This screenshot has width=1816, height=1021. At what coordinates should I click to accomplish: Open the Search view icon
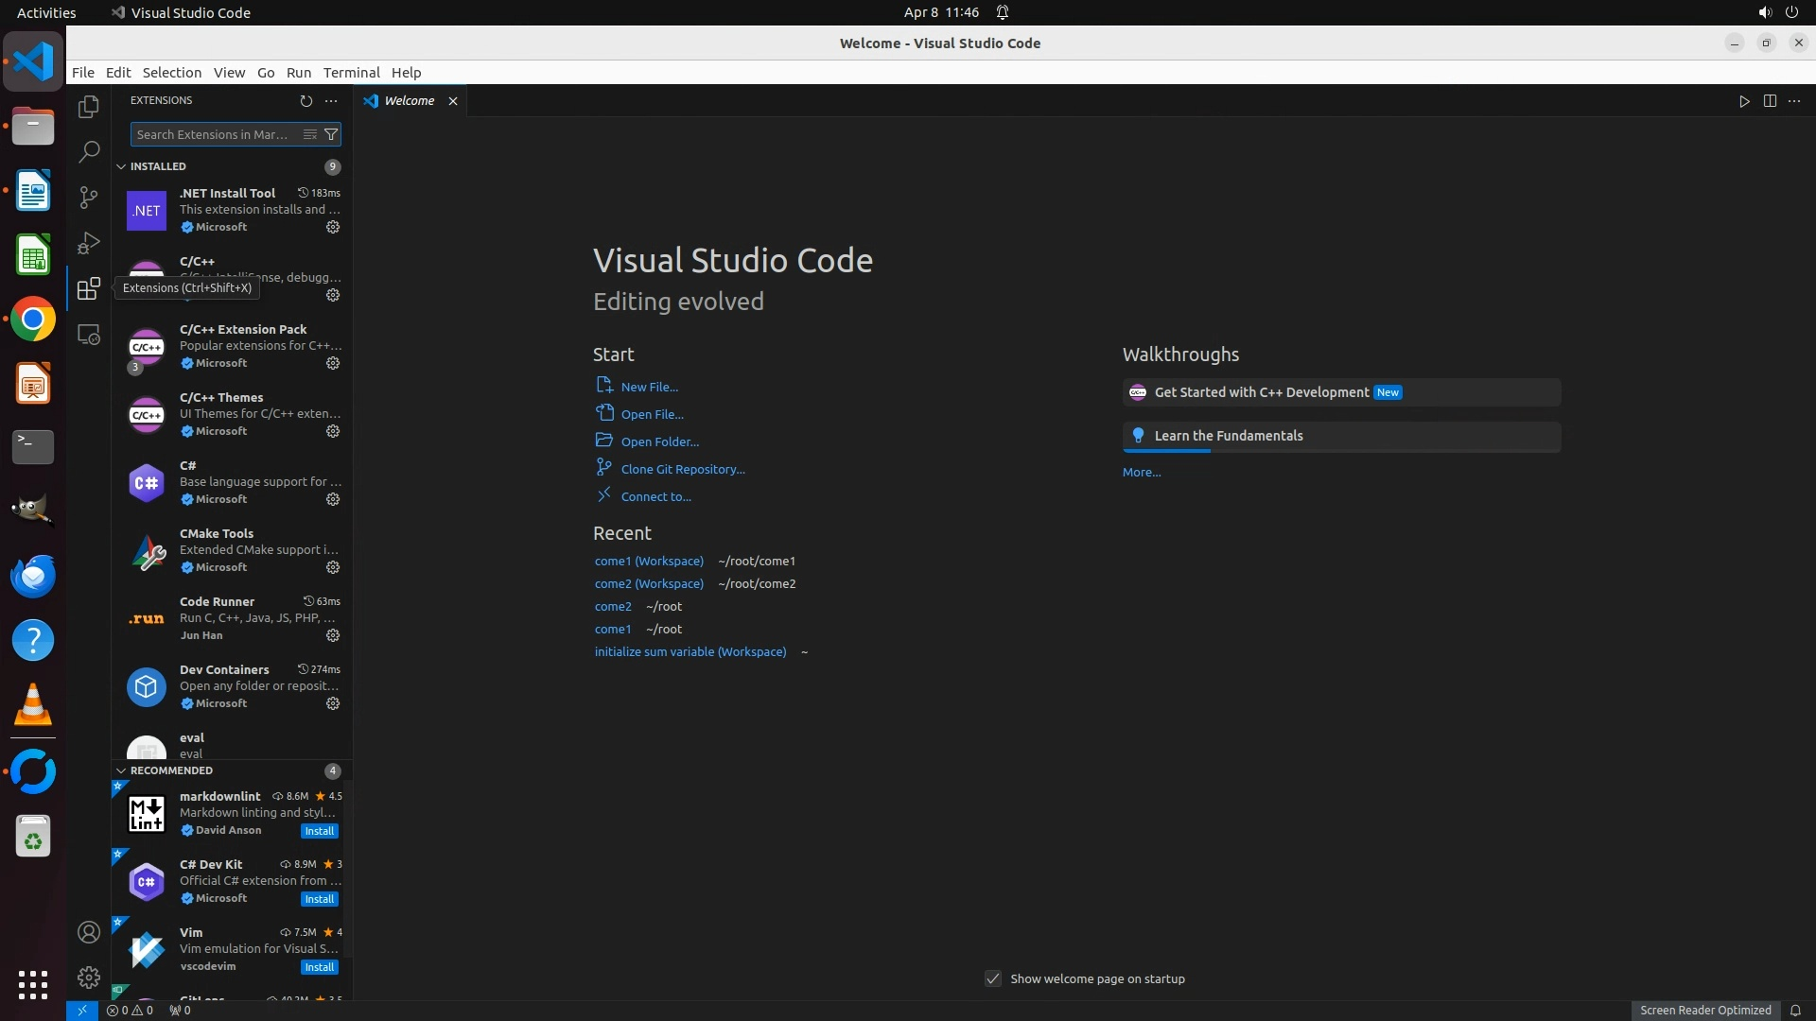[89, 151]
